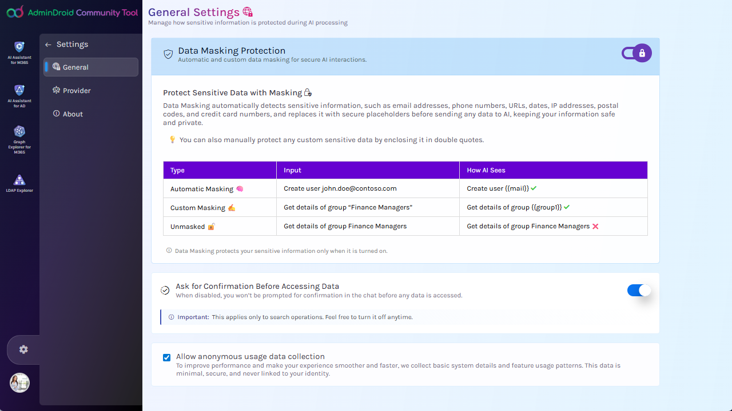Click the Important note info icon

[172, 317]
